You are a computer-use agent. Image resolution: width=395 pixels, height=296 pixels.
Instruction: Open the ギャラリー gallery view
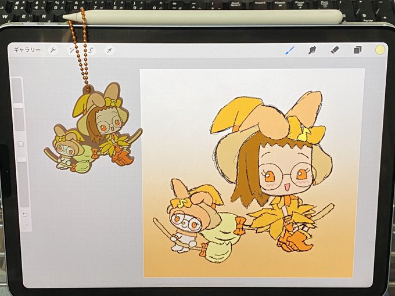27,49
